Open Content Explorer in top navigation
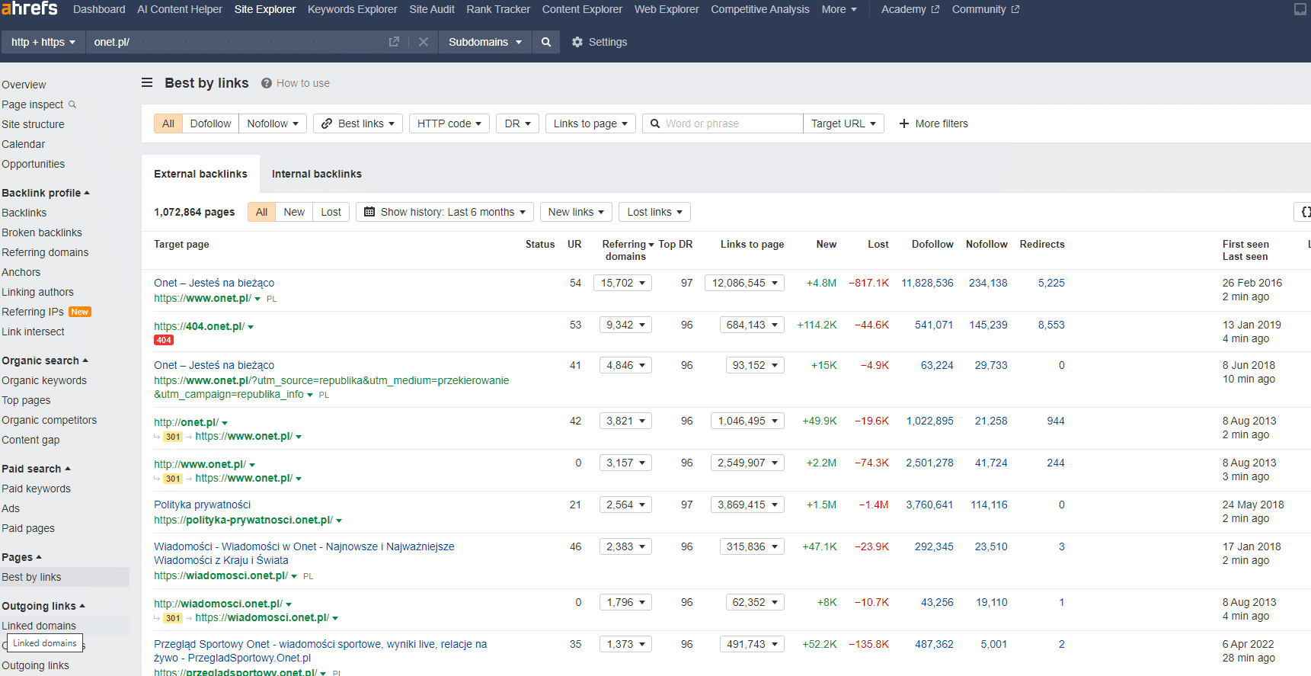 tap(582, 9)
